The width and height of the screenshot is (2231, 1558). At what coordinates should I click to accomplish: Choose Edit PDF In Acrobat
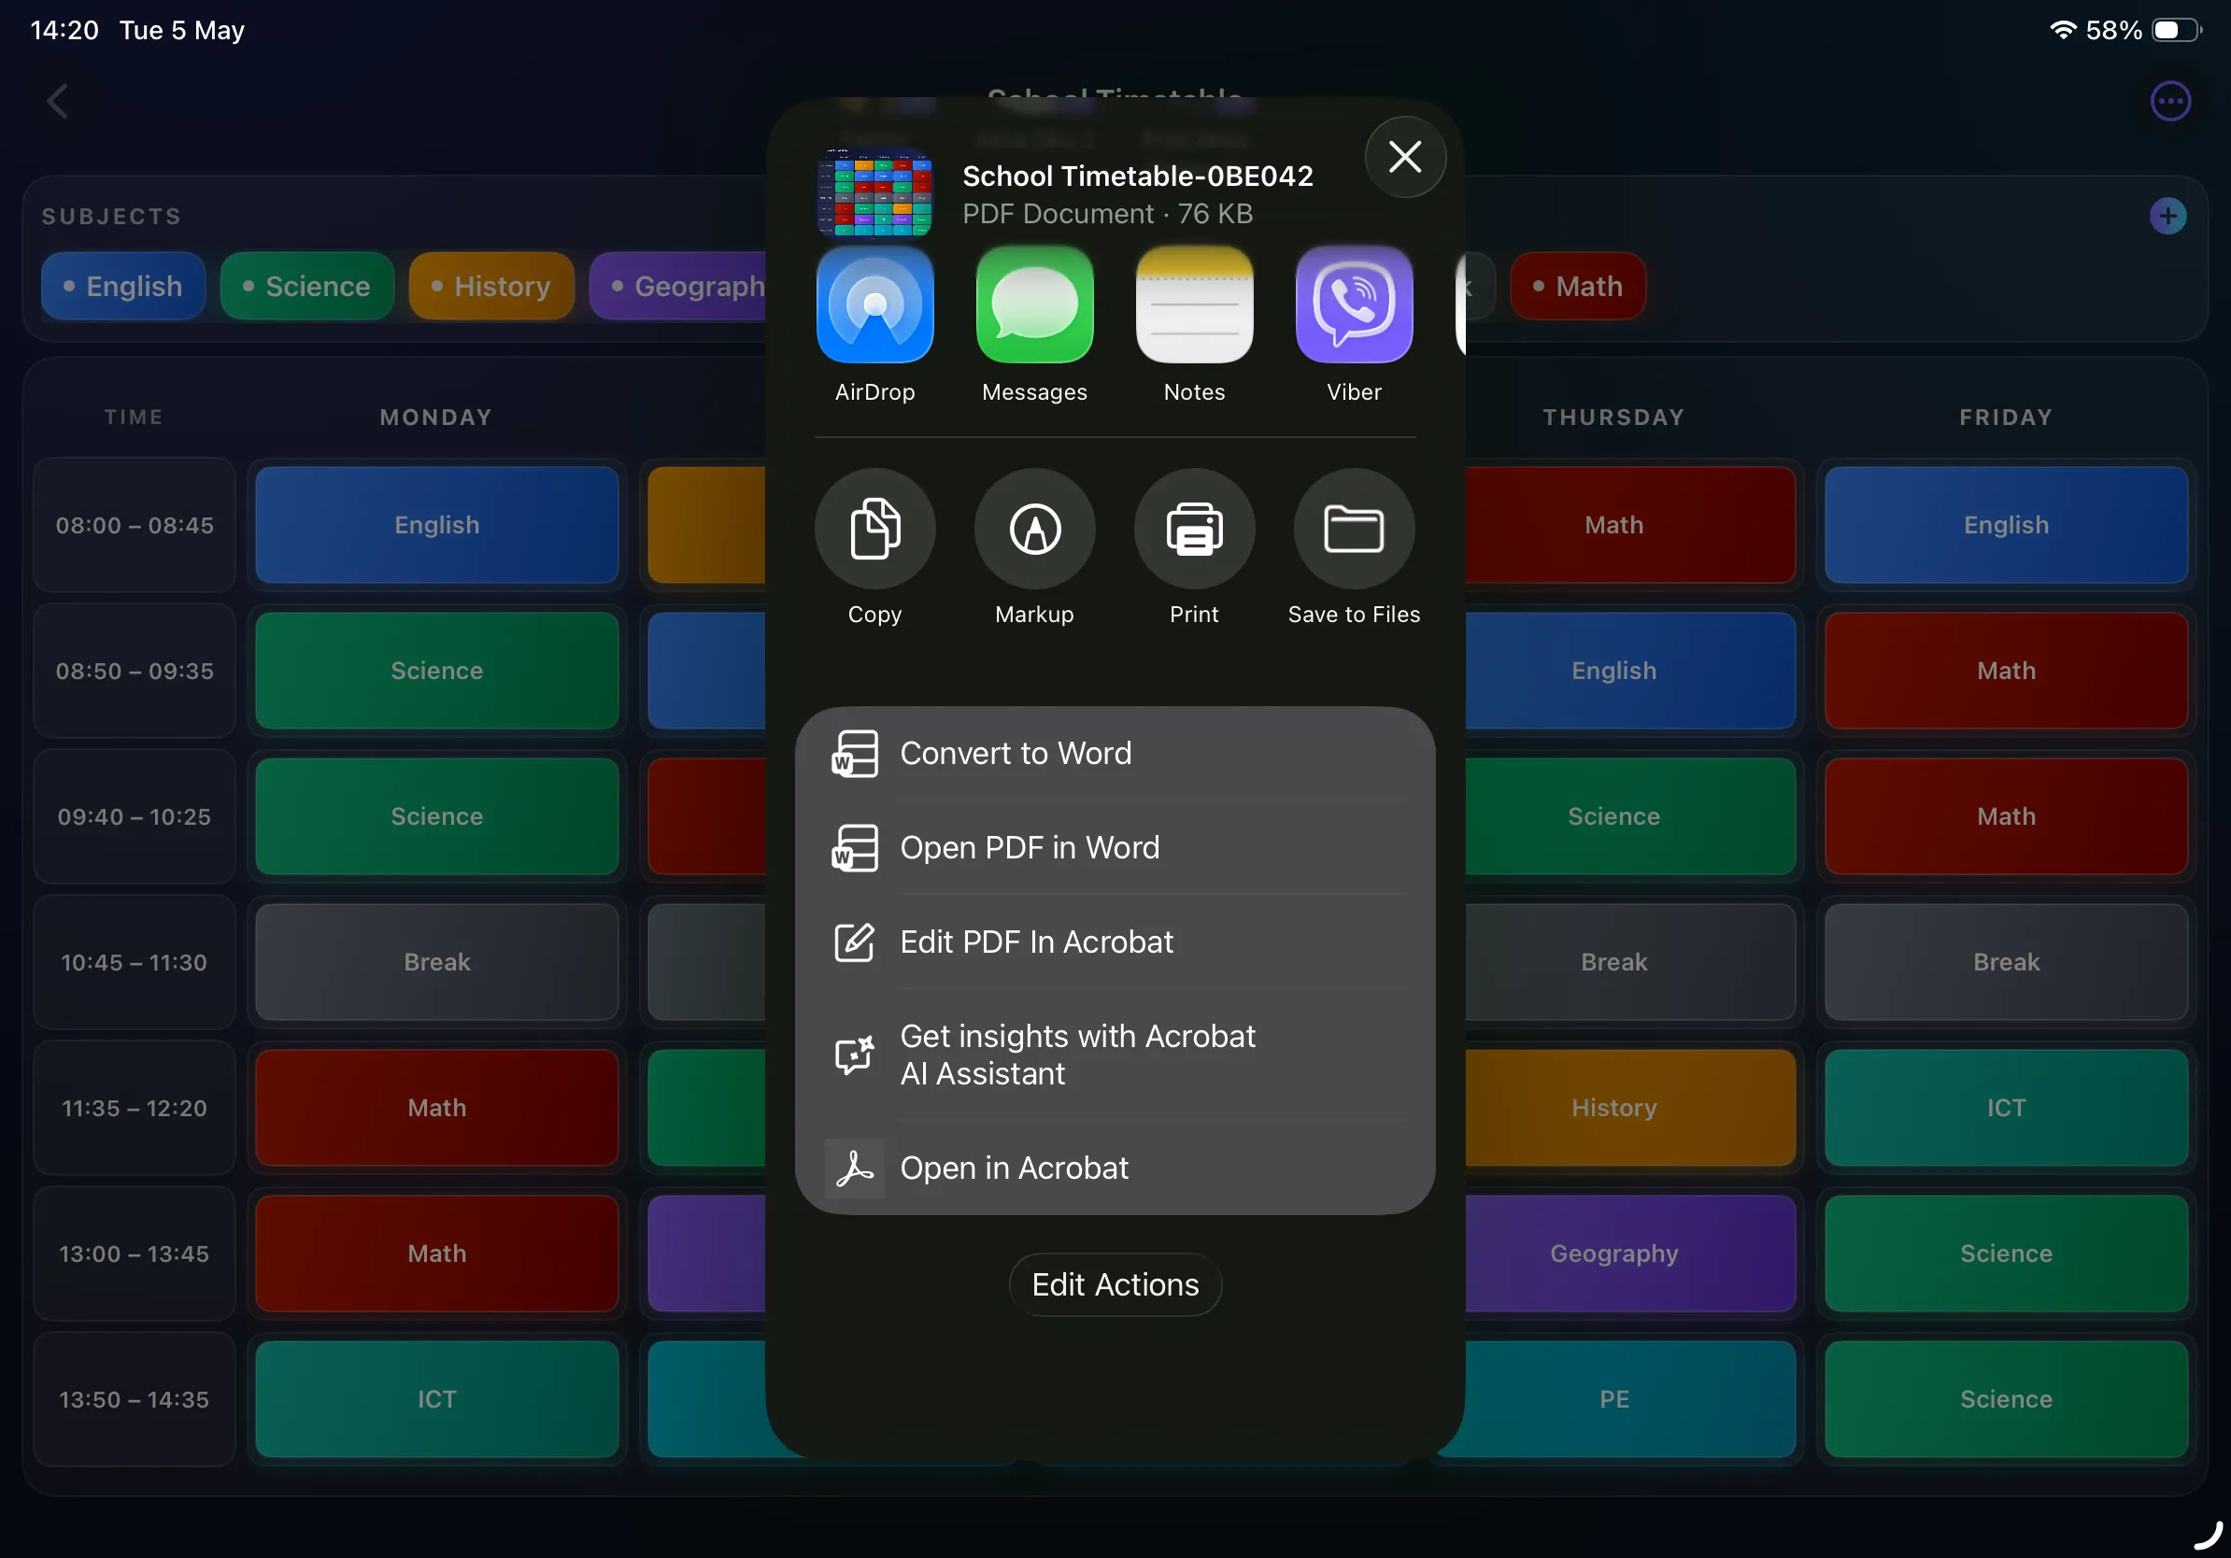(x=1115, y=942)
